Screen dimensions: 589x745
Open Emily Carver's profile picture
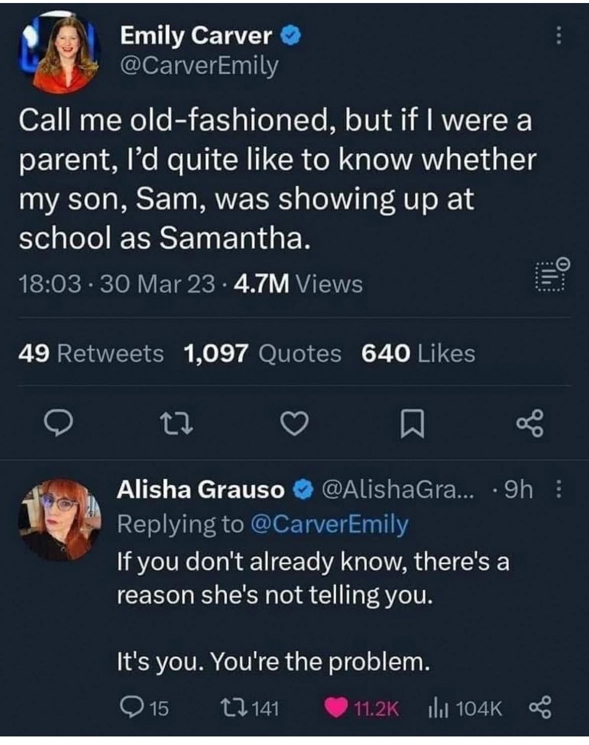pos(61,52)
